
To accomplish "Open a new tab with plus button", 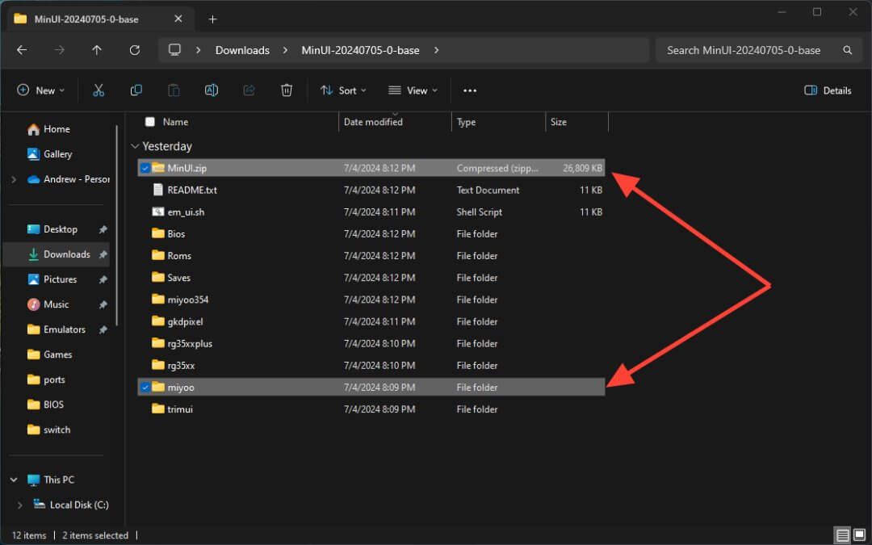I will (213, 19).
